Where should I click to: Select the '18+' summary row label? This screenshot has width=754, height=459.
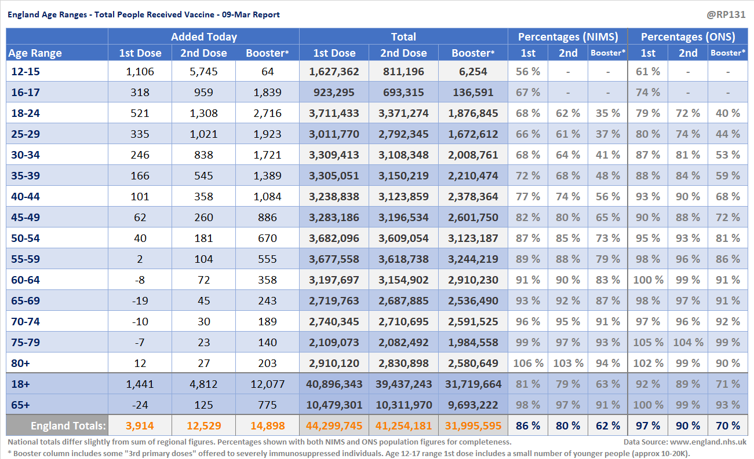(21, 384)
